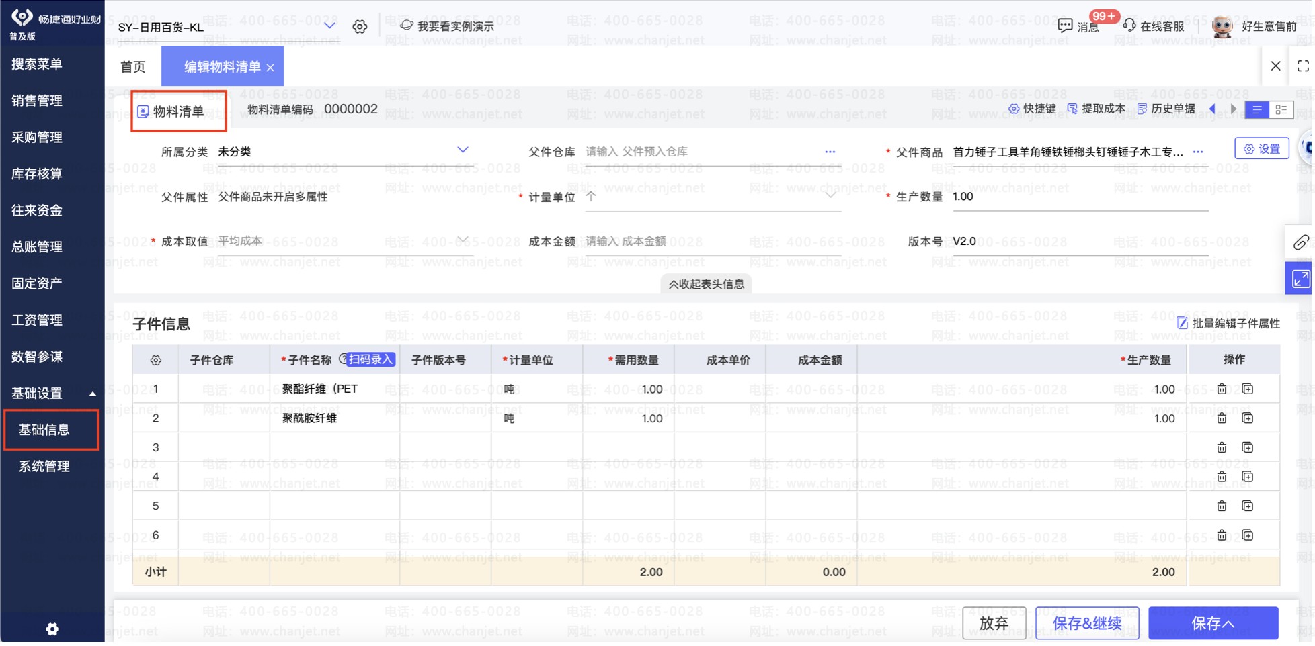Delete row 5 using the trash icon
Screen dimensions: 1315x646
(x=1222, y=506)
